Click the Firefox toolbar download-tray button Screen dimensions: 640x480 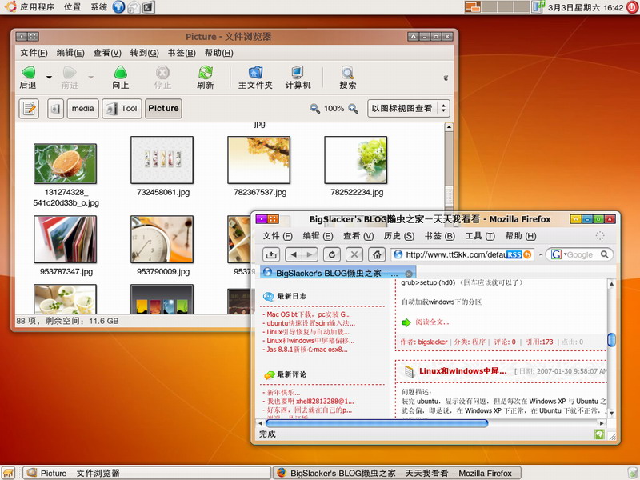pyautogui.click(x=271, y=254)
